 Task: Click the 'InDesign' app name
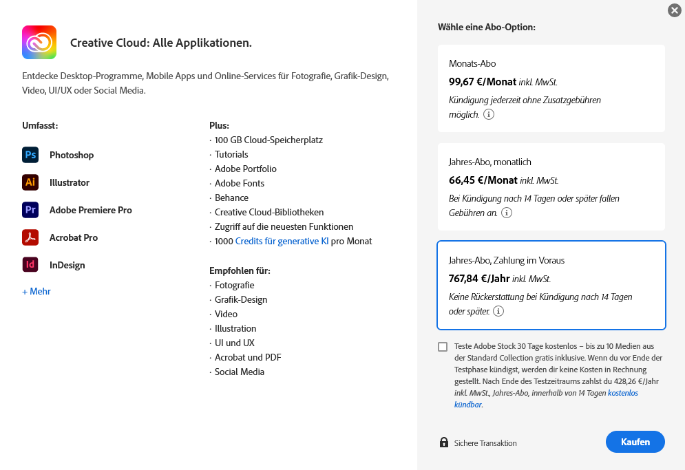point(67,265)
